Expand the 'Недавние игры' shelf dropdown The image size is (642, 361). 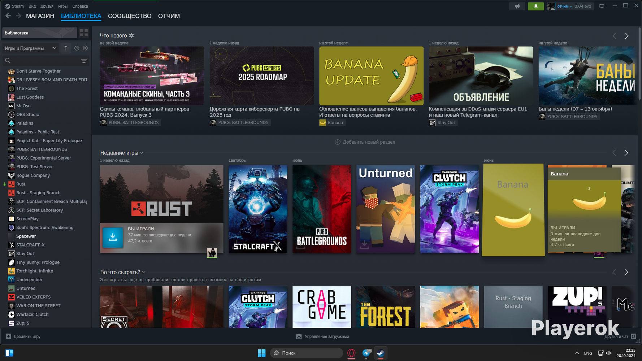[141, 153]
